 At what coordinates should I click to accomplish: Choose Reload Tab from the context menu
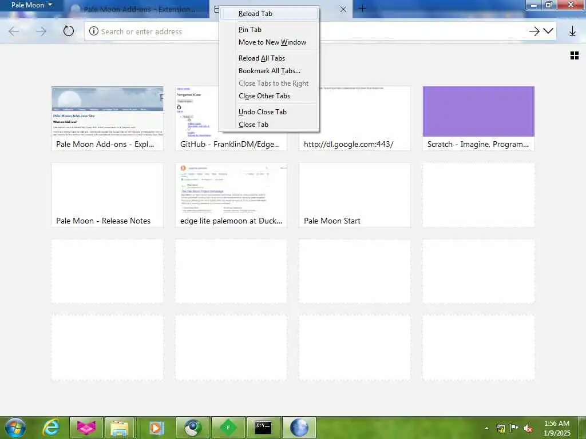pyautogui.click(x=269, y=14)
